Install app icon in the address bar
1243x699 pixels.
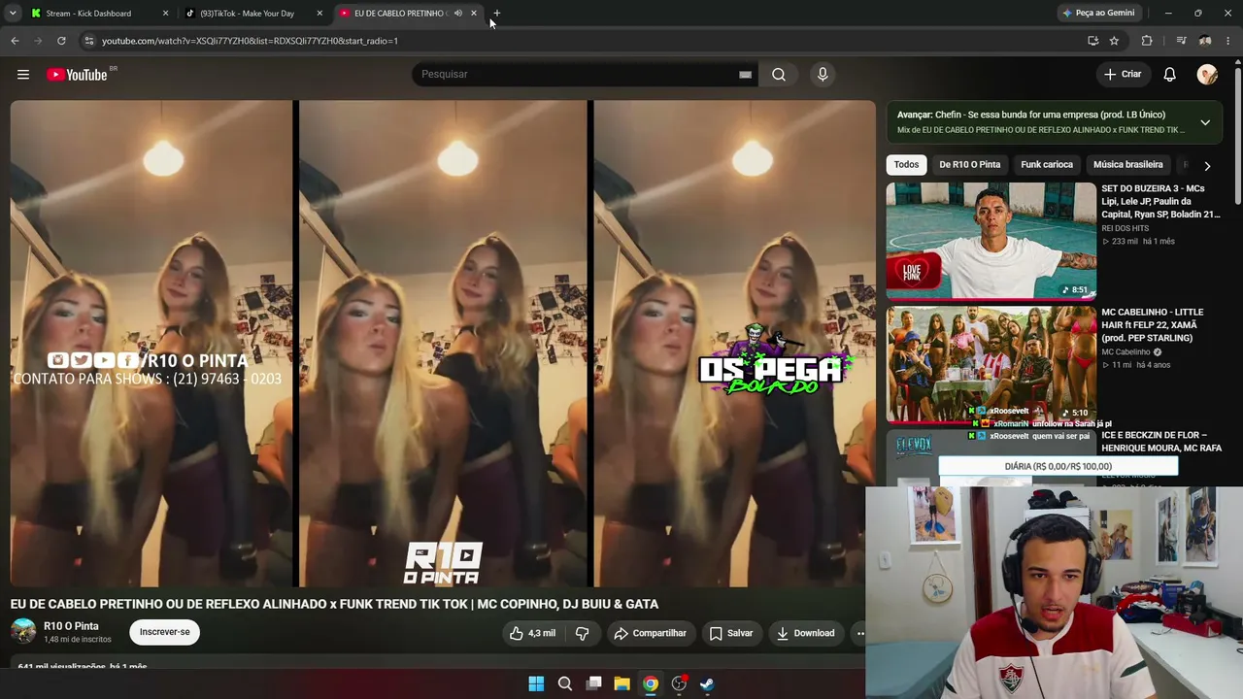pos(1092,41)
